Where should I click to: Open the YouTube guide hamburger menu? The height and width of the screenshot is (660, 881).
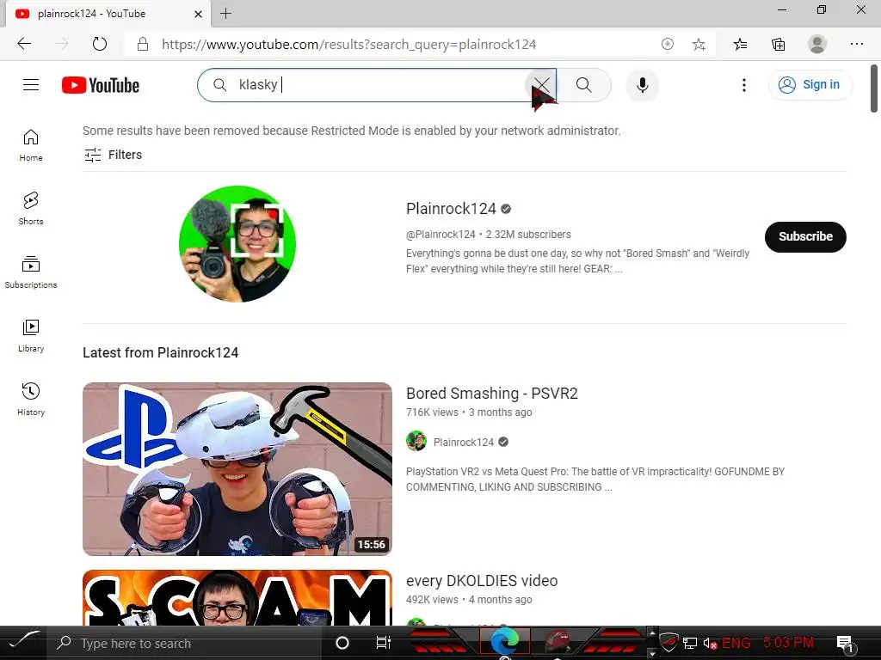pos(31,85)
